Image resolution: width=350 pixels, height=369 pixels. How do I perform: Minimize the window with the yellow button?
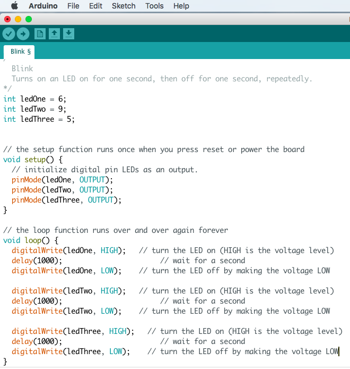[x=18, y=19]
